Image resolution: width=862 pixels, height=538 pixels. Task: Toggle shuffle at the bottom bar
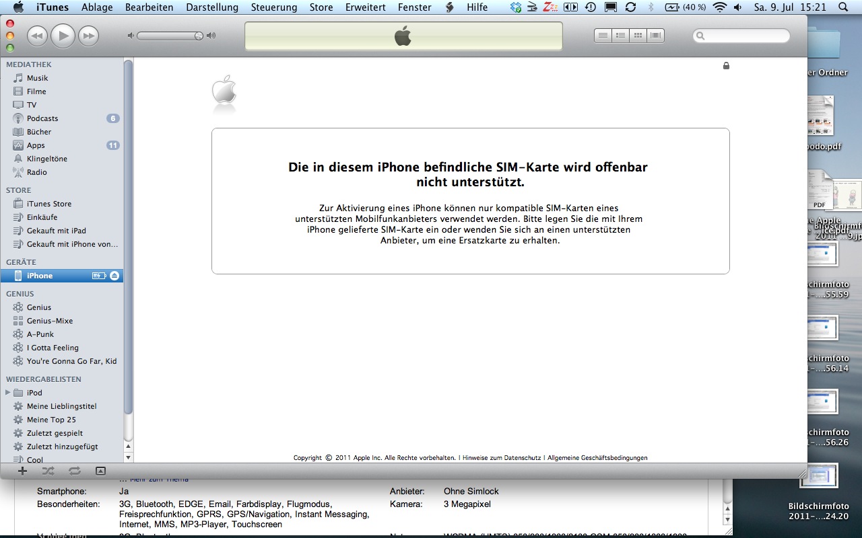tap(48, 471)
